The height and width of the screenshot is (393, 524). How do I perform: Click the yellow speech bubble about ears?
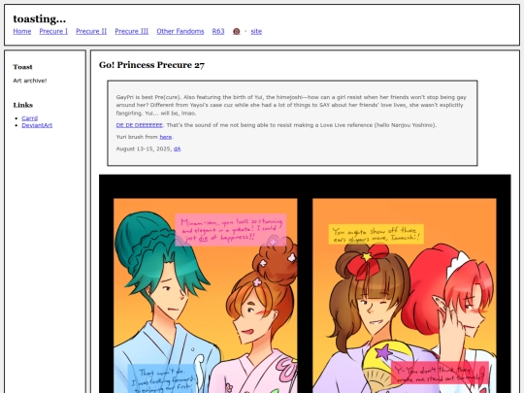(376, 234)
